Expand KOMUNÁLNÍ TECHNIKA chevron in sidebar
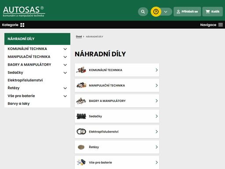Viewport: 225px width, 169px height. [65, 49]
